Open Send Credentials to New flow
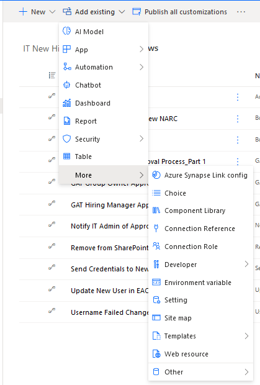This screenshot has height=385, width=260. 110,269
